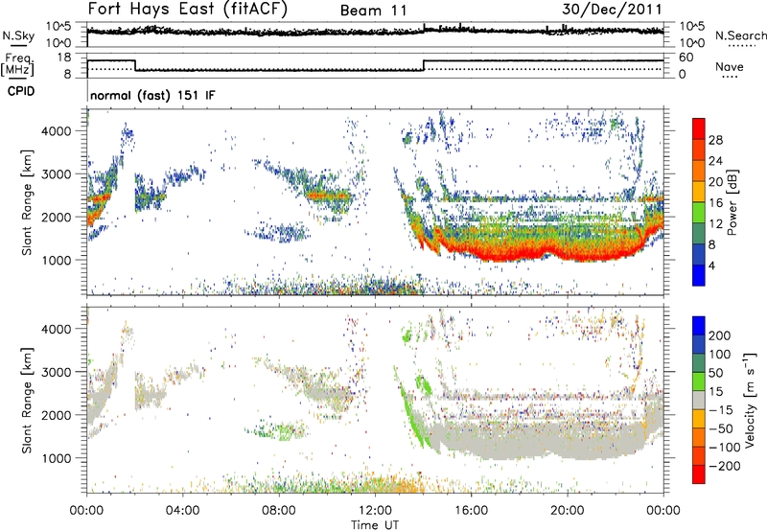Click the red strong-power band in the power panel
The image size is (767, 531).
pyautogui.click(x=538, y=250)
